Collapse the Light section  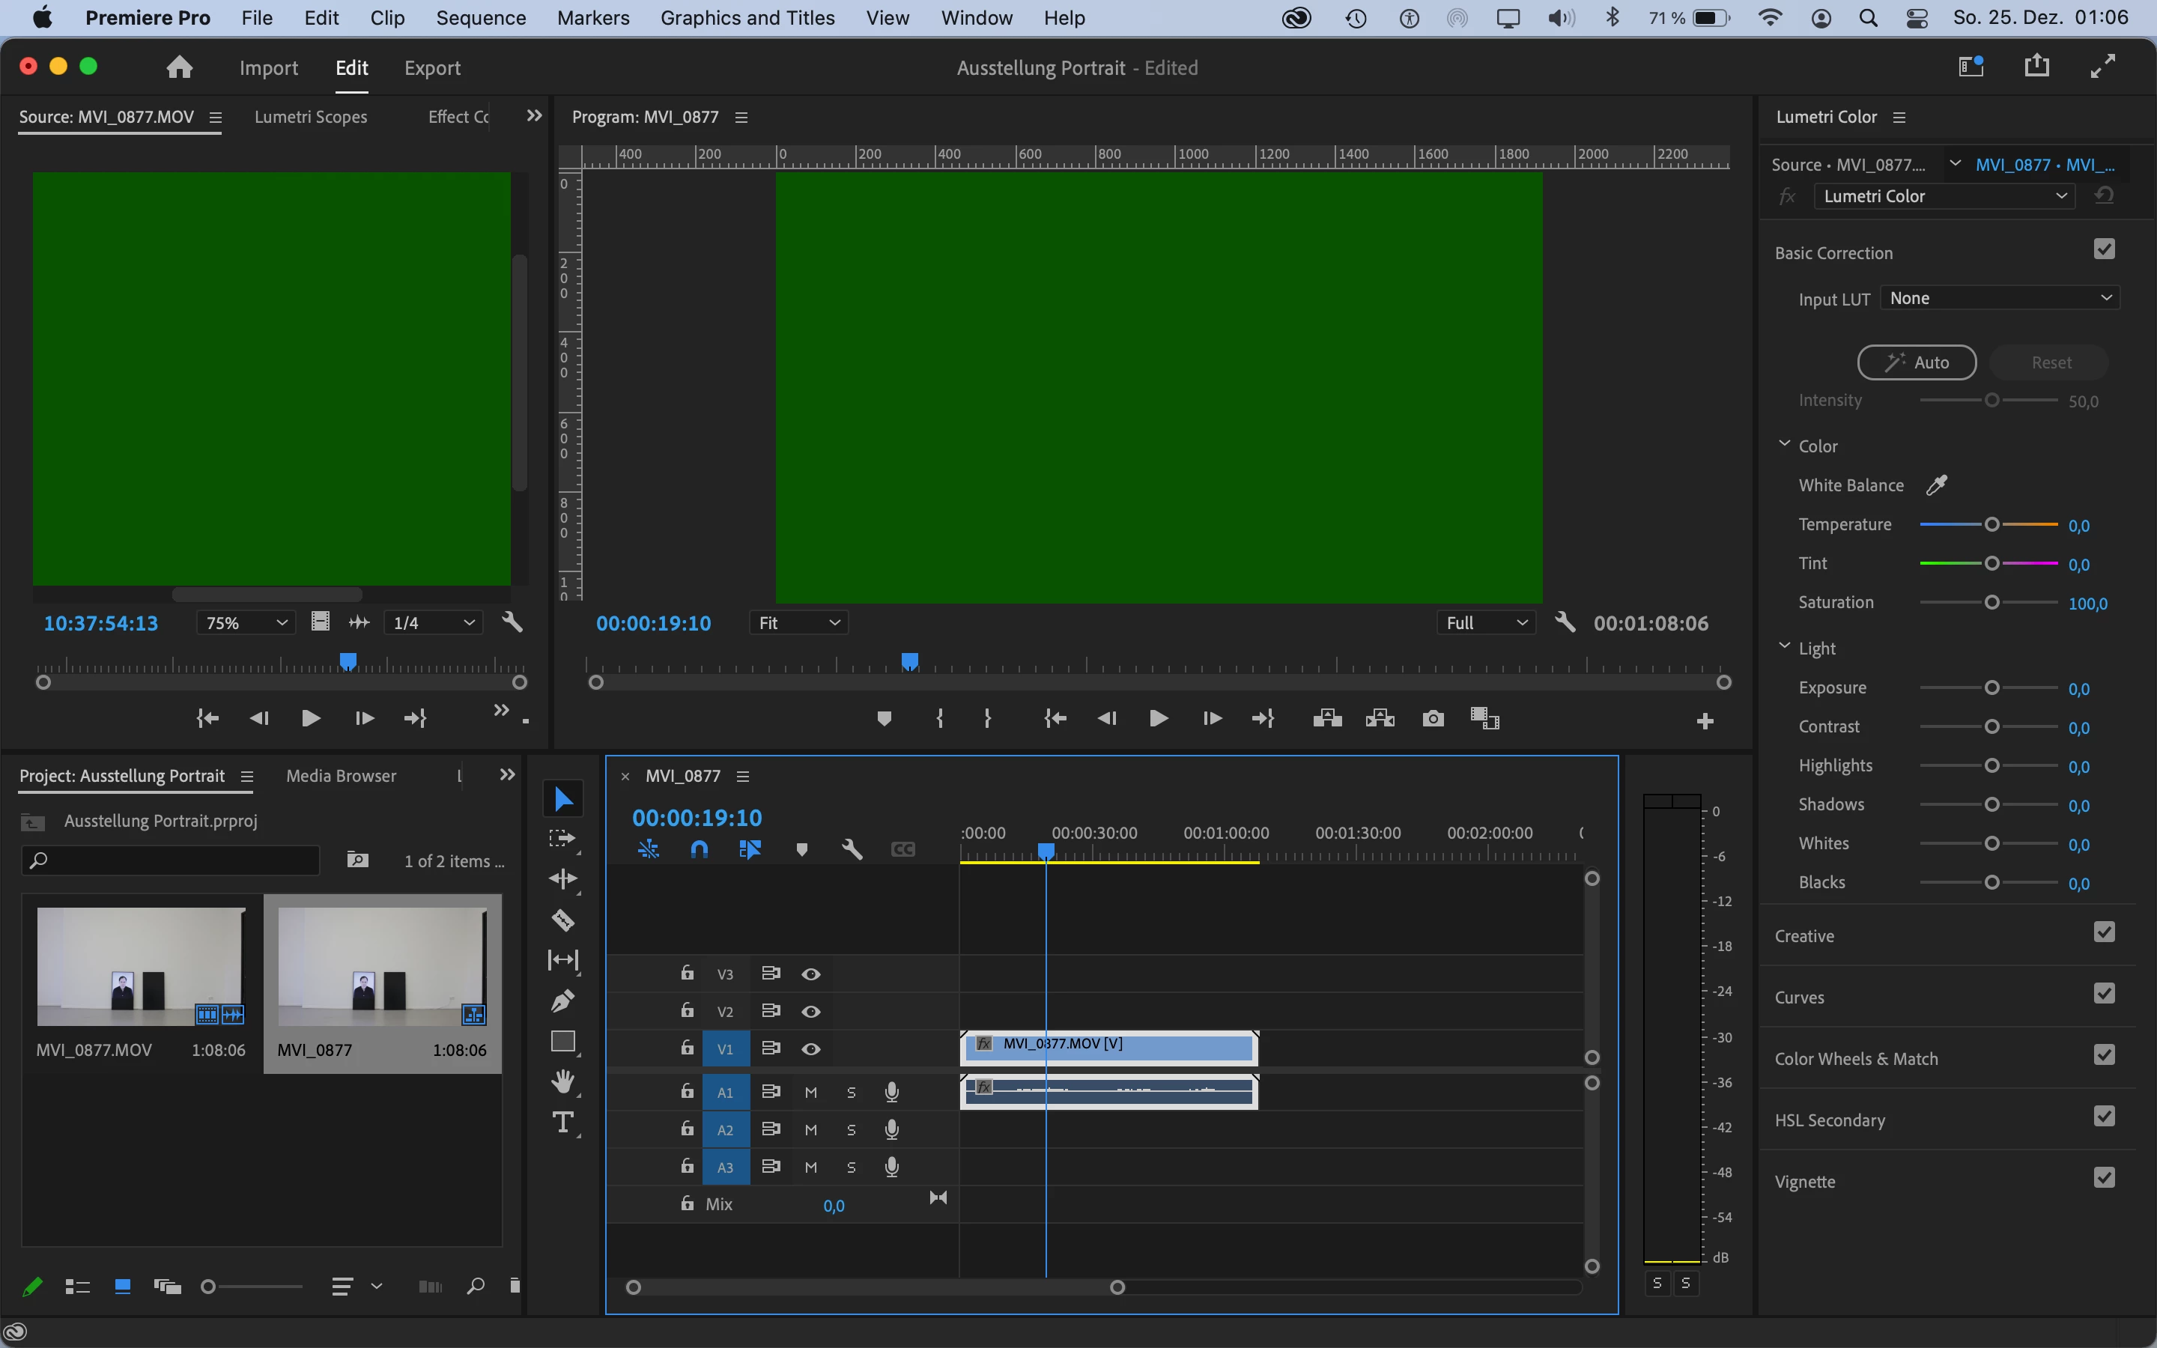coord(1785,646)
